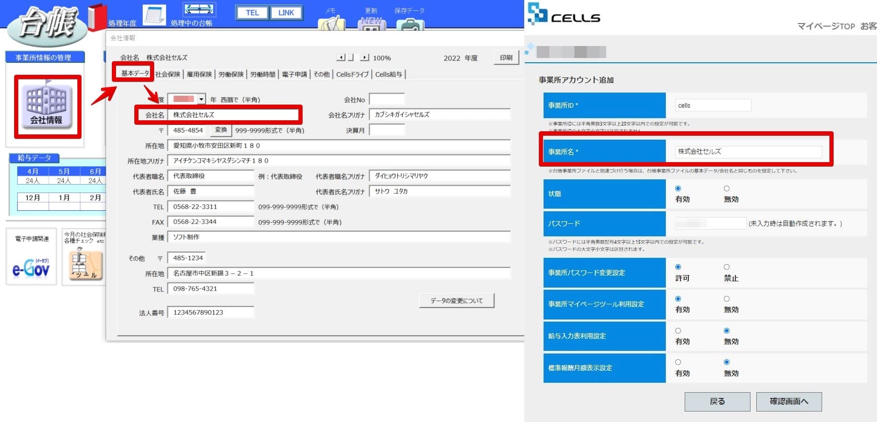Switch to the 労働保険 tab

tap(231, 74)
